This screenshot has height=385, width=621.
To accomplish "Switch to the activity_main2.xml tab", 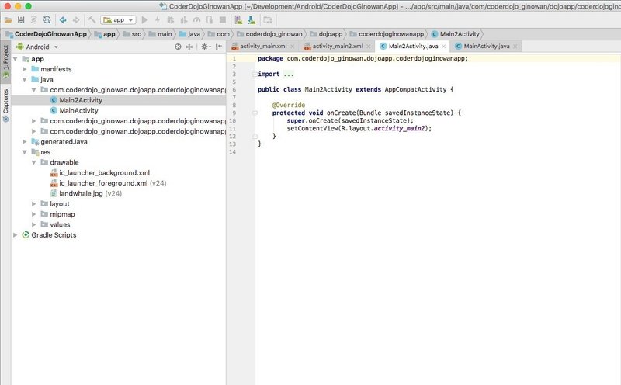I will [x=337, y=46].
